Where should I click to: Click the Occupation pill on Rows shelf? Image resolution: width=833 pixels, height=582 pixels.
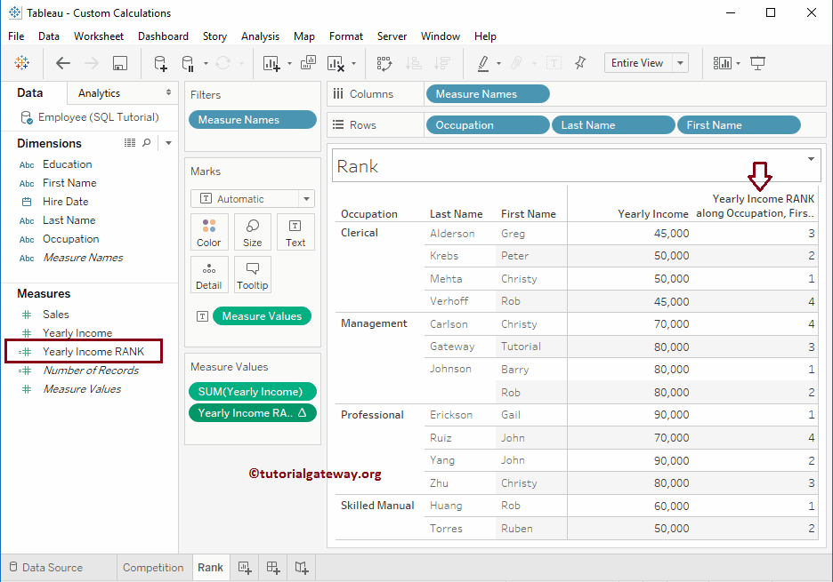[x=488, y=125]
